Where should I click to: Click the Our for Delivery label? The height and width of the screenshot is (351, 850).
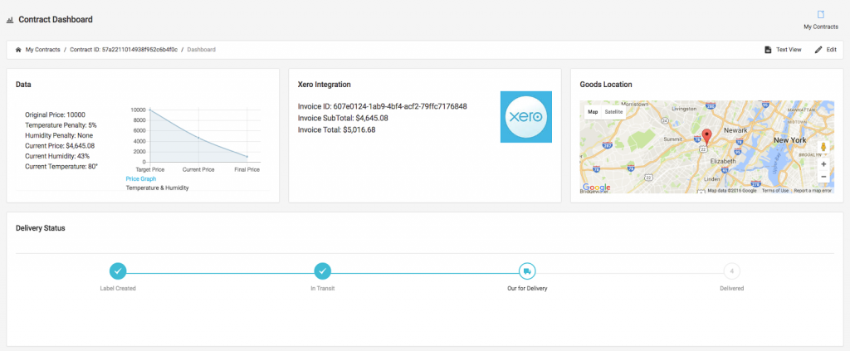(527, 288)
